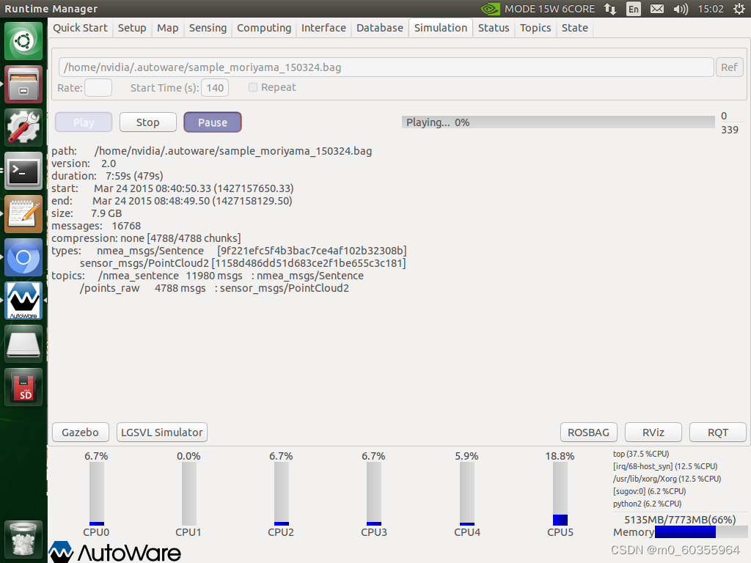This screenshot has width=751, height=563.
Task: Open the Trash in the launcher
Action: [x=23, y=540]
